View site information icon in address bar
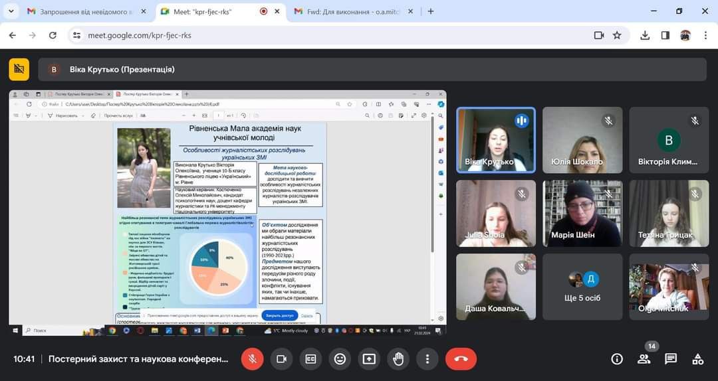 point(77,35)
